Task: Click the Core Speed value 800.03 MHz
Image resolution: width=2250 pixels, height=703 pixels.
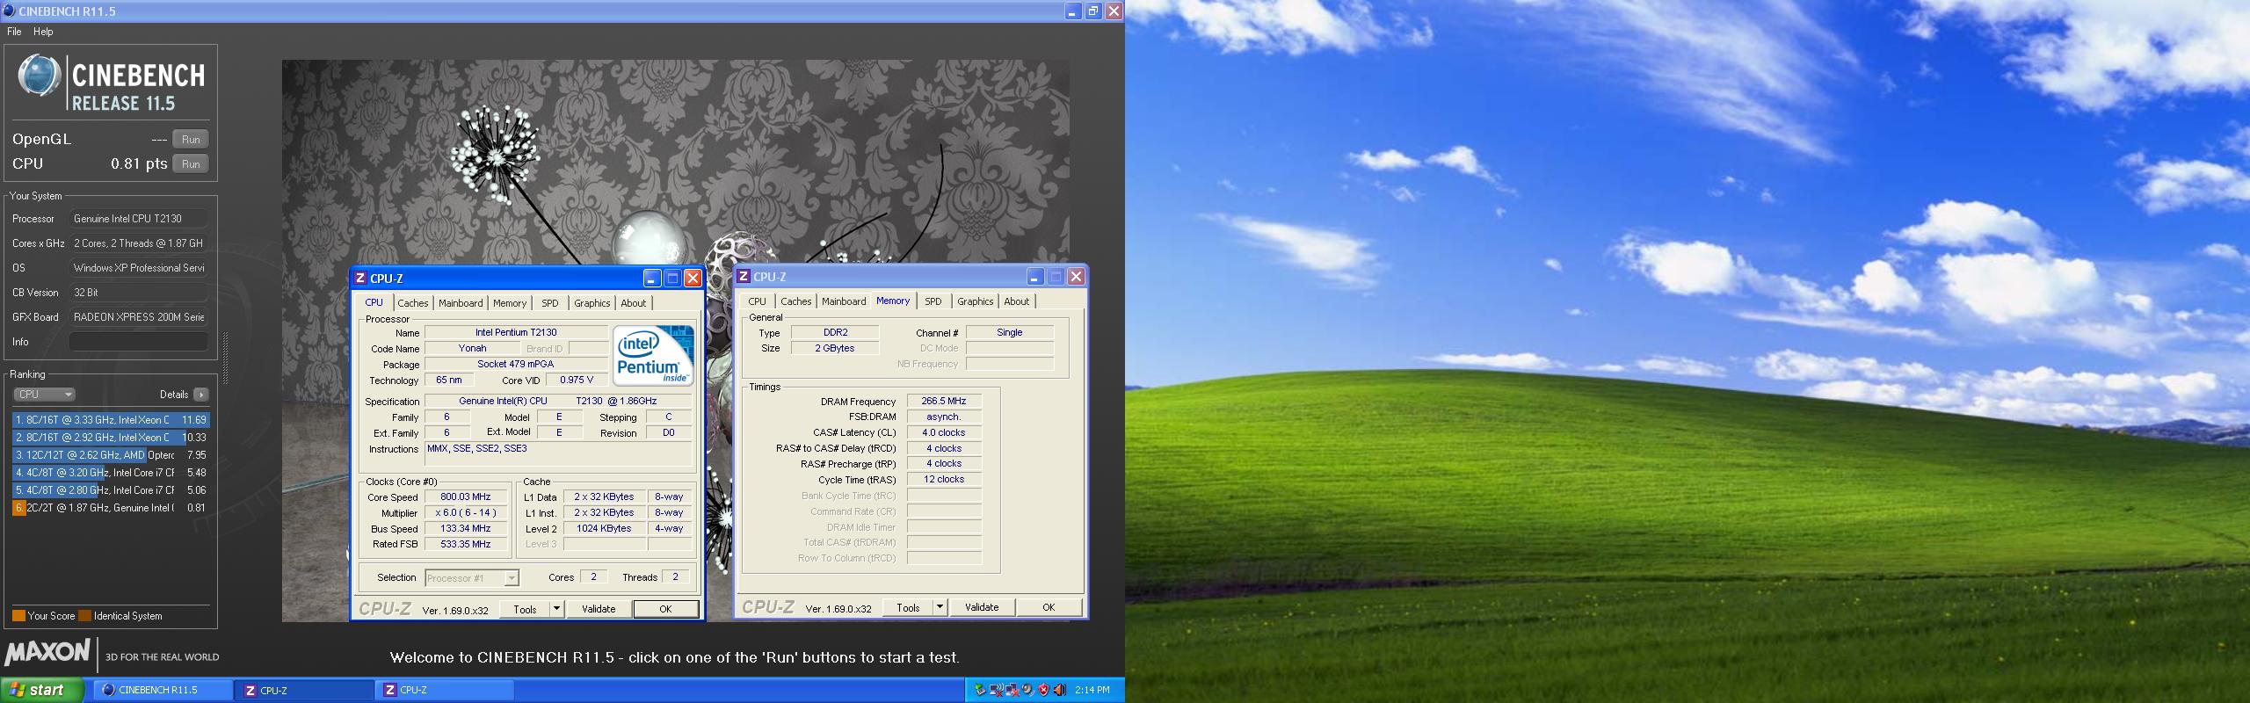Action: [x=466, y=496]
